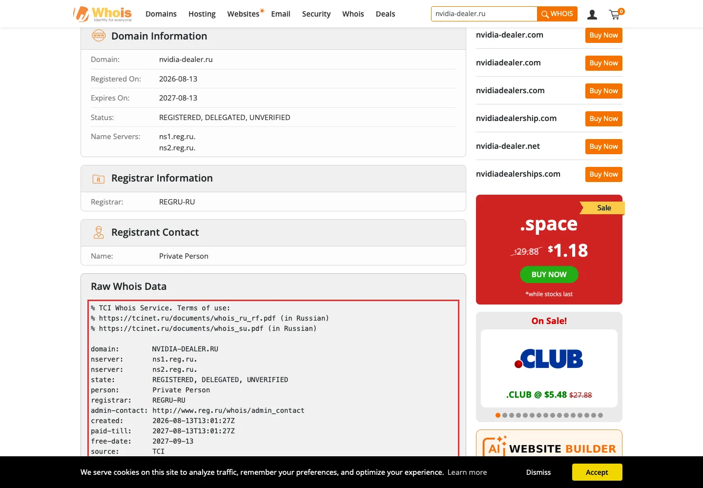This screenshot has width=703, height=488.
Task: Select the created timestamp 2026-08-13T13:01:27Z
Action: pyautogui.click(x=193, y=421)
